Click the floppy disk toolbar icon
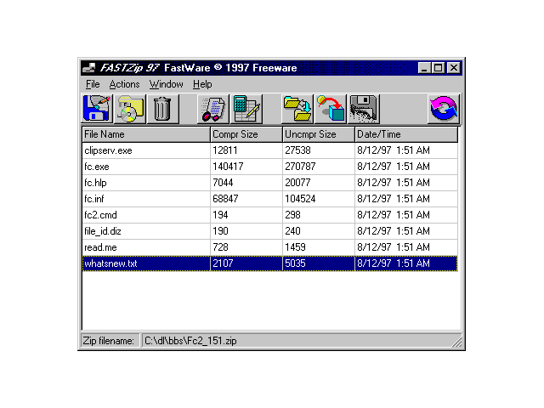The width and height of the screenshot is (544, 408). tap(98, 109)
